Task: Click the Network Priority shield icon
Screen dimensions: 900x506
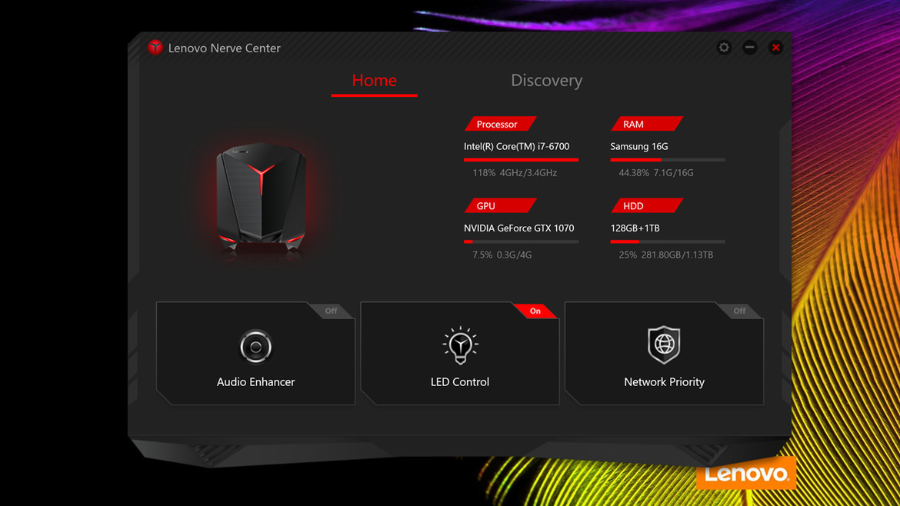Action: (664, 345)
